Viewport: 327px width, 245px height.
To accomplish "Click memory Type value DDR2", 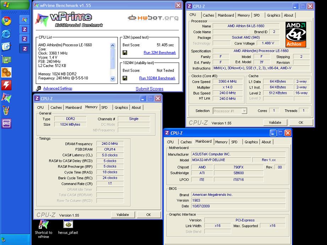I will coord(71,119).
